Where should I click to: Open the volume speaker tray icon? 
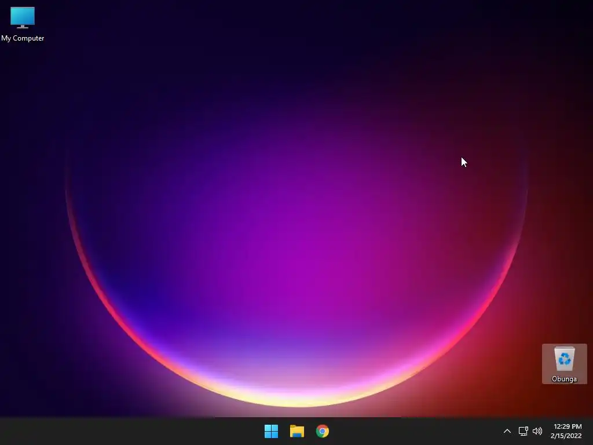[x=537, y=431]
